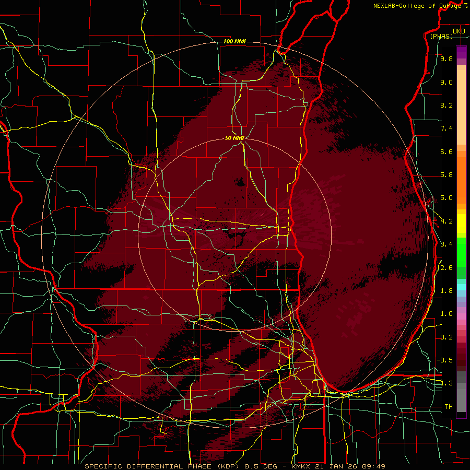Pick the peach segment of the color bar

[461, 107]
